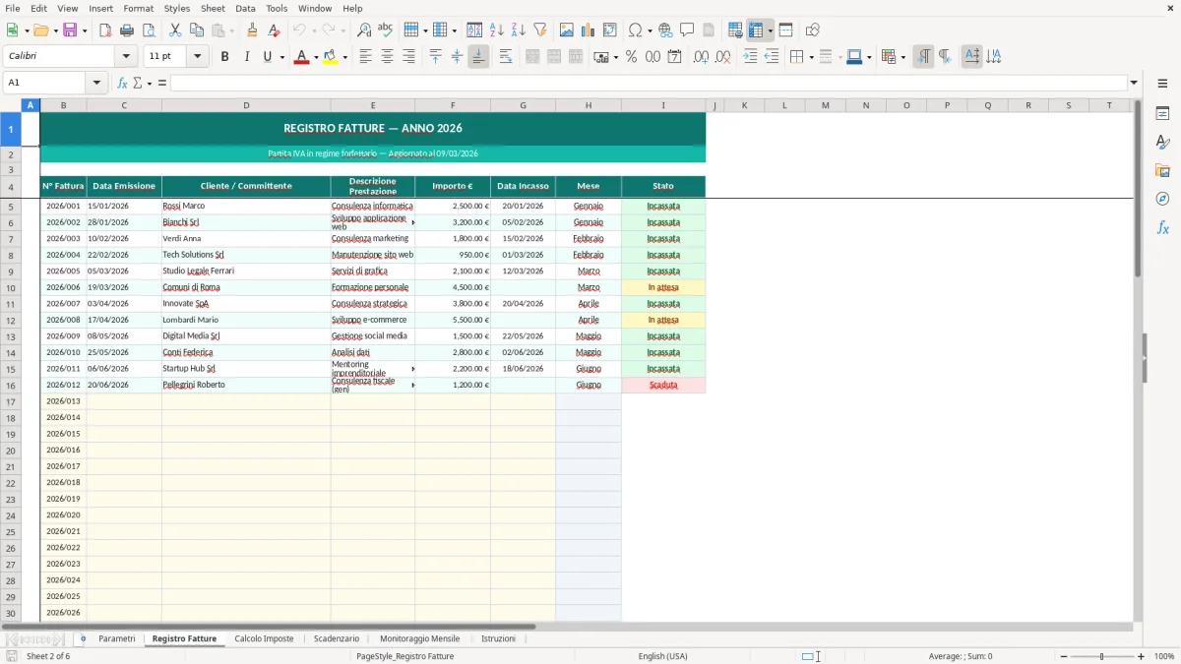Expand the formula bar
1181x664 pixels.
coord(1134,83)
